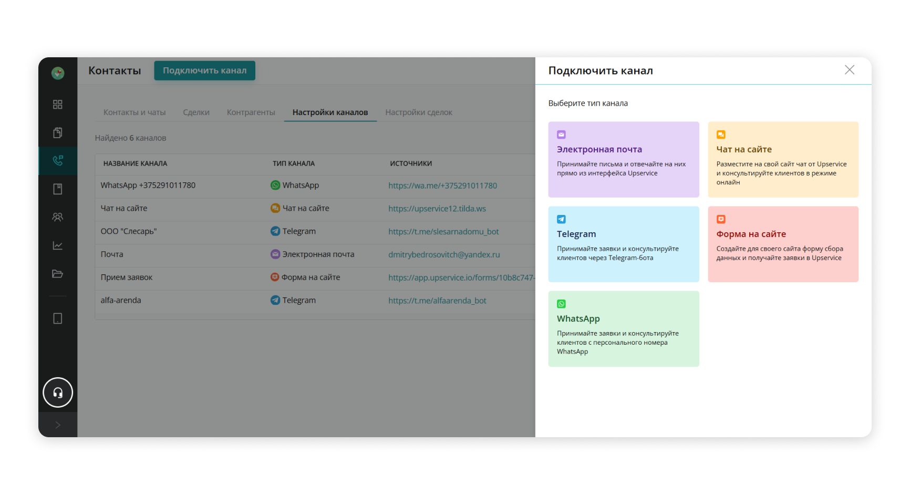Open the upservice12.tilda.ws link
The image size is (910, 495).
(x=437, y=209)
